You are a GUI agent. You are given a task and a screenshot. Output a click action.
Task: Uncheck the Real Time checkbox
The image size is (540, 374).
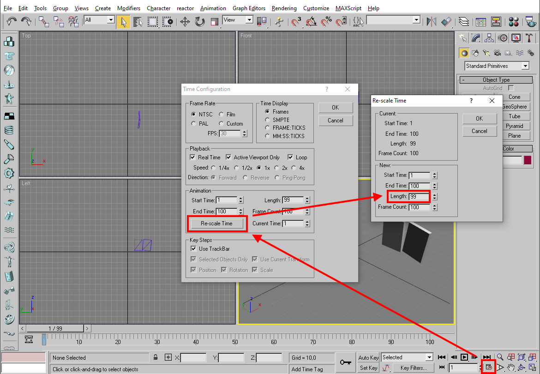click(x=193, y=157)
